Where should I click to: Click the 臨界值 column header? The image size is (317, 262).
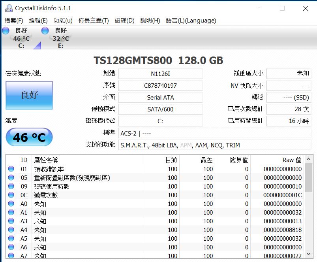coord(233,160)
